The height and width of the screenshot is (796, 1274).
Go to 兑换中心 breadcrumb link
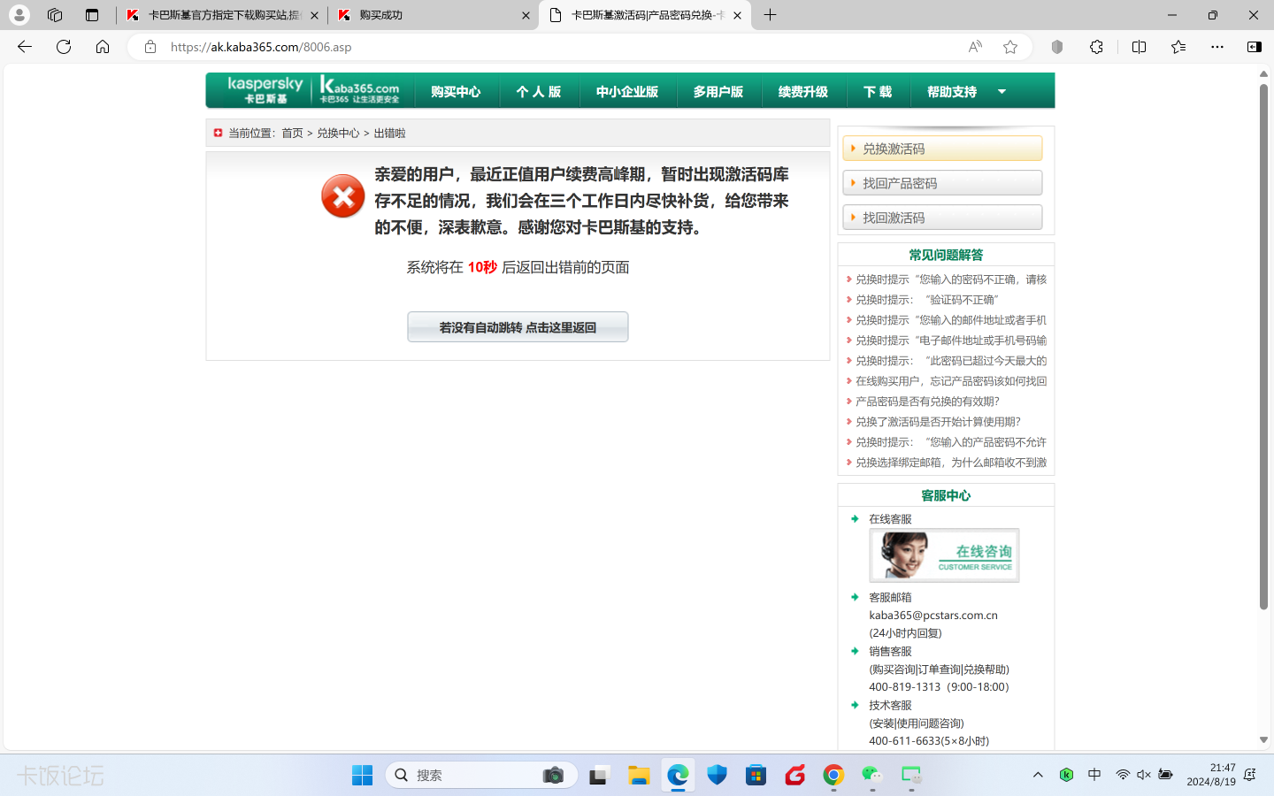(338, 134)
